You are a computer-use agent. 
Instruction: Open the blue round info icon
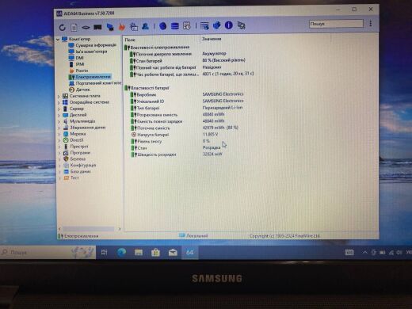tap(229, 25)
